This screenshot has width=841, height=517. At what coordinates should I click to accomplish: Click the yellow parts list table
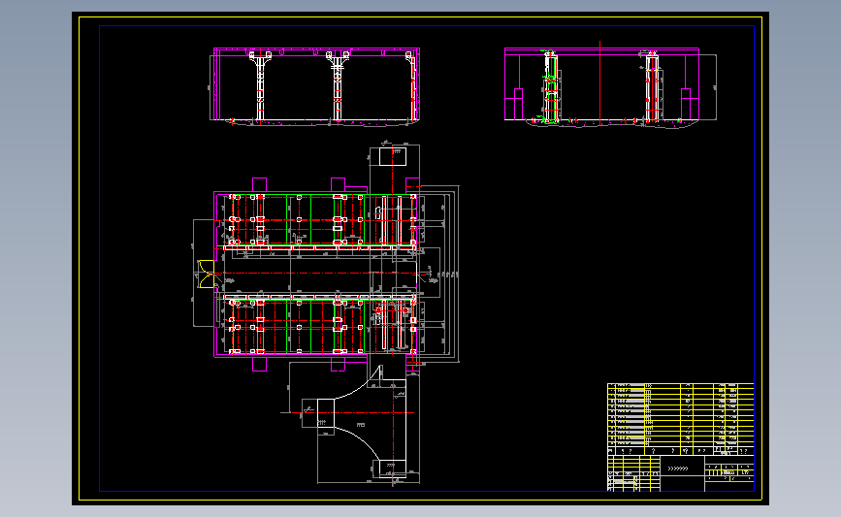tap(681, 419)
